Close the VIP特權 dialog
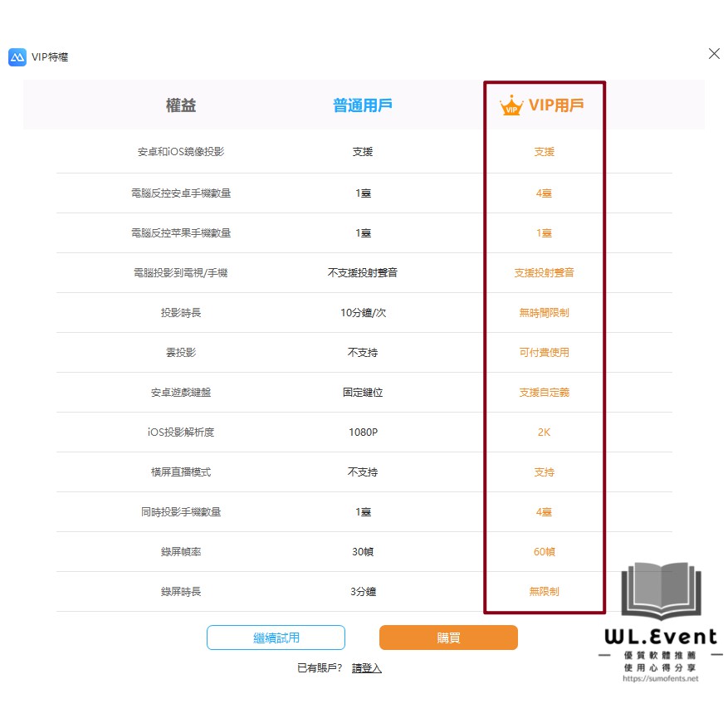The height and width of the screenshot is (728, 728). coord(714,54)
